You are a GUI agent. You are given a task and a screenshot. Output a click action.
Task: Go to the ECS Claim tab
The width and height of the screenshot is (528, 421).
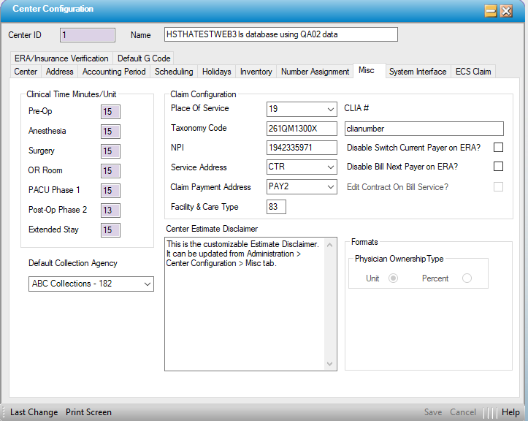coord(473,72)
